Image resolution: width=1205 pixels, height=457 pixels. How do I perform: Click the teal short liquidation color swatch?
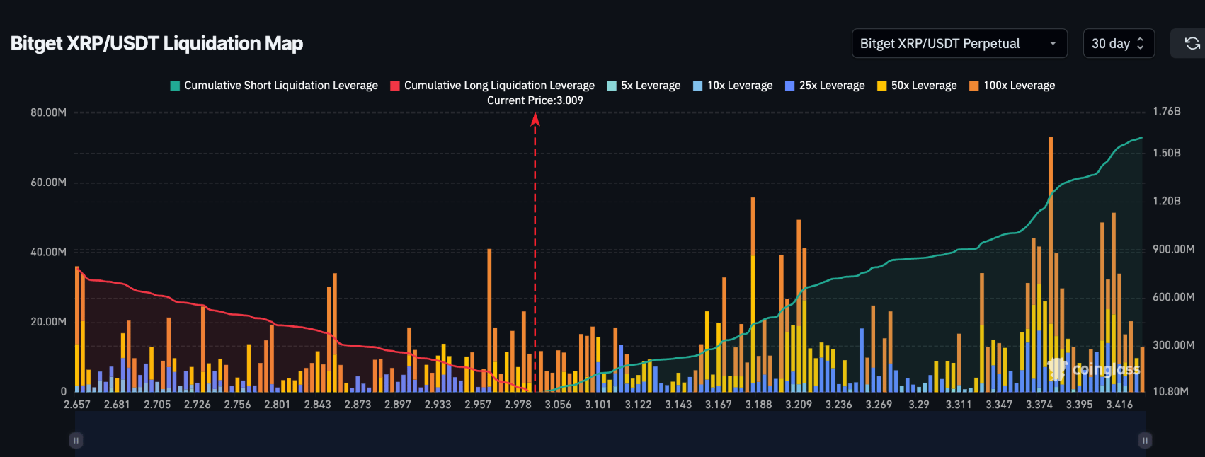[x=175, y=86]
